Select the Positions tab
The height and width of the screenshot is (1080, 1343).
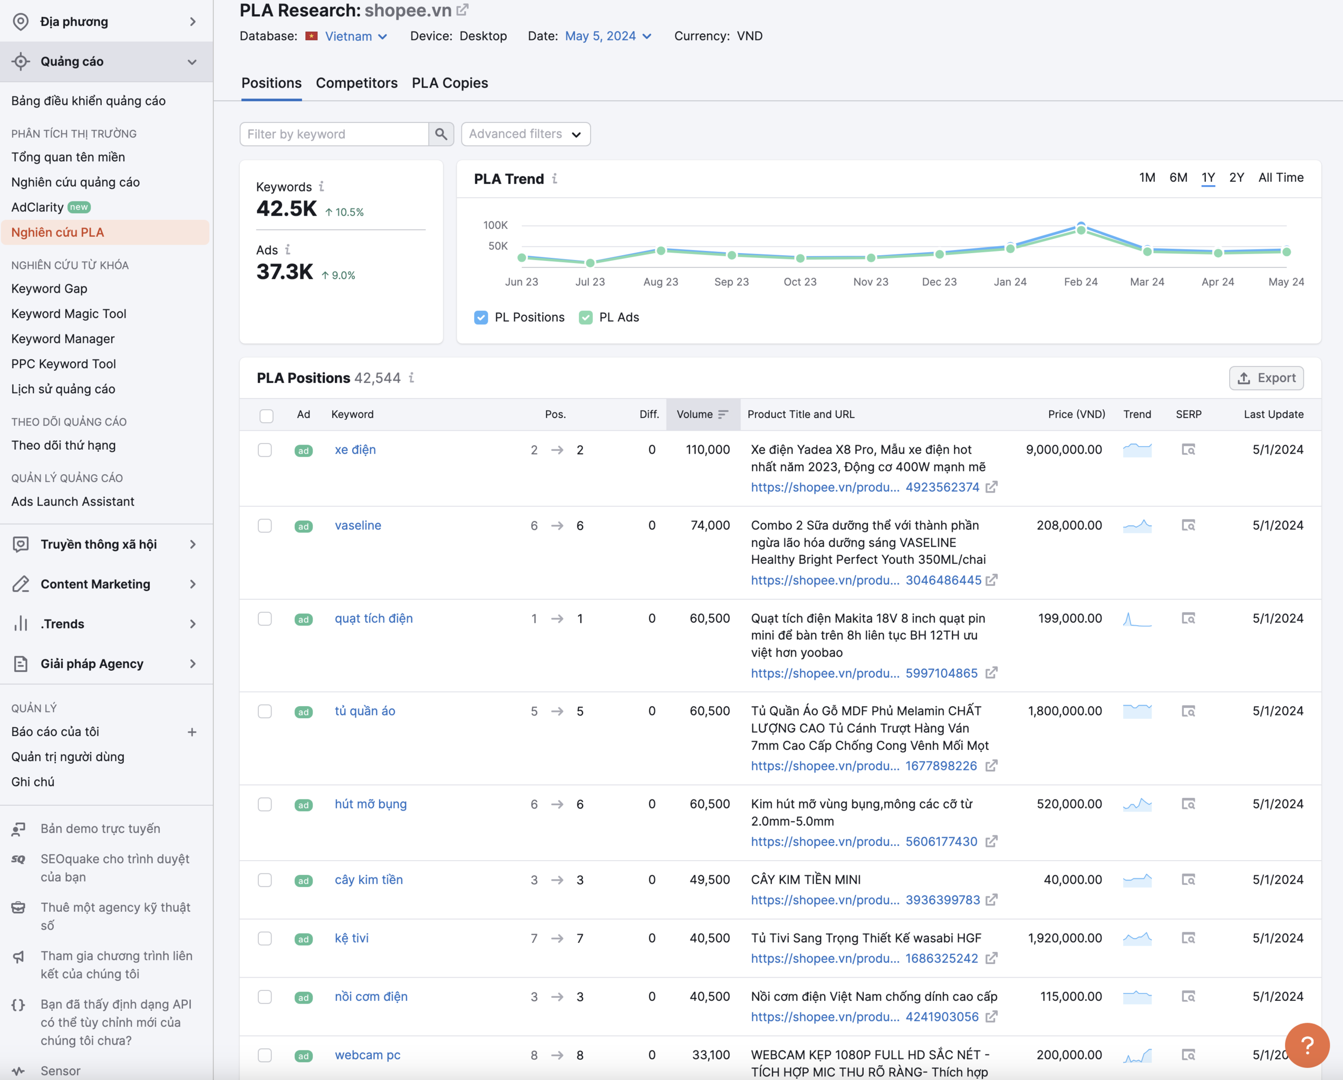[x=271, y=83]
